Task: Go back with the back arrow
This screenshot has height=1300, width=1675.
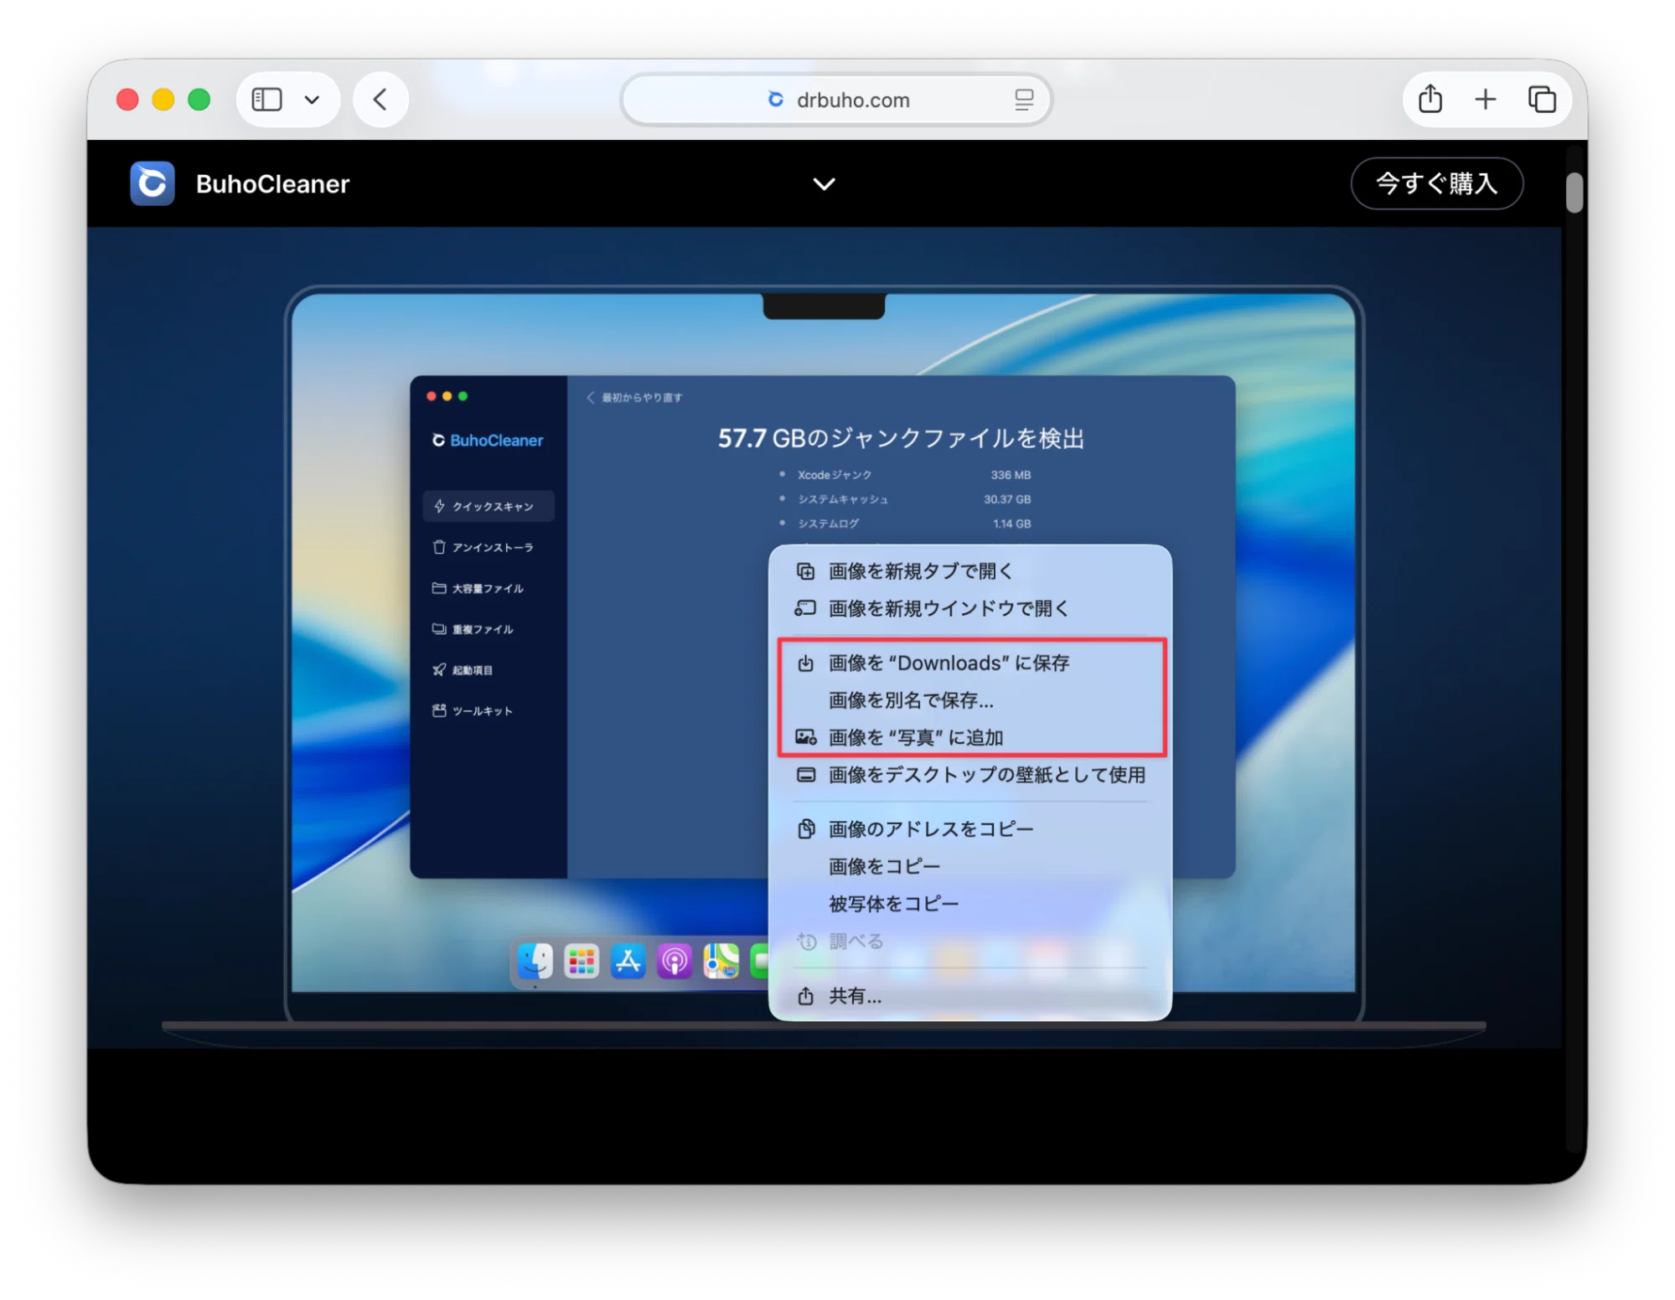Action: (380, 100)
